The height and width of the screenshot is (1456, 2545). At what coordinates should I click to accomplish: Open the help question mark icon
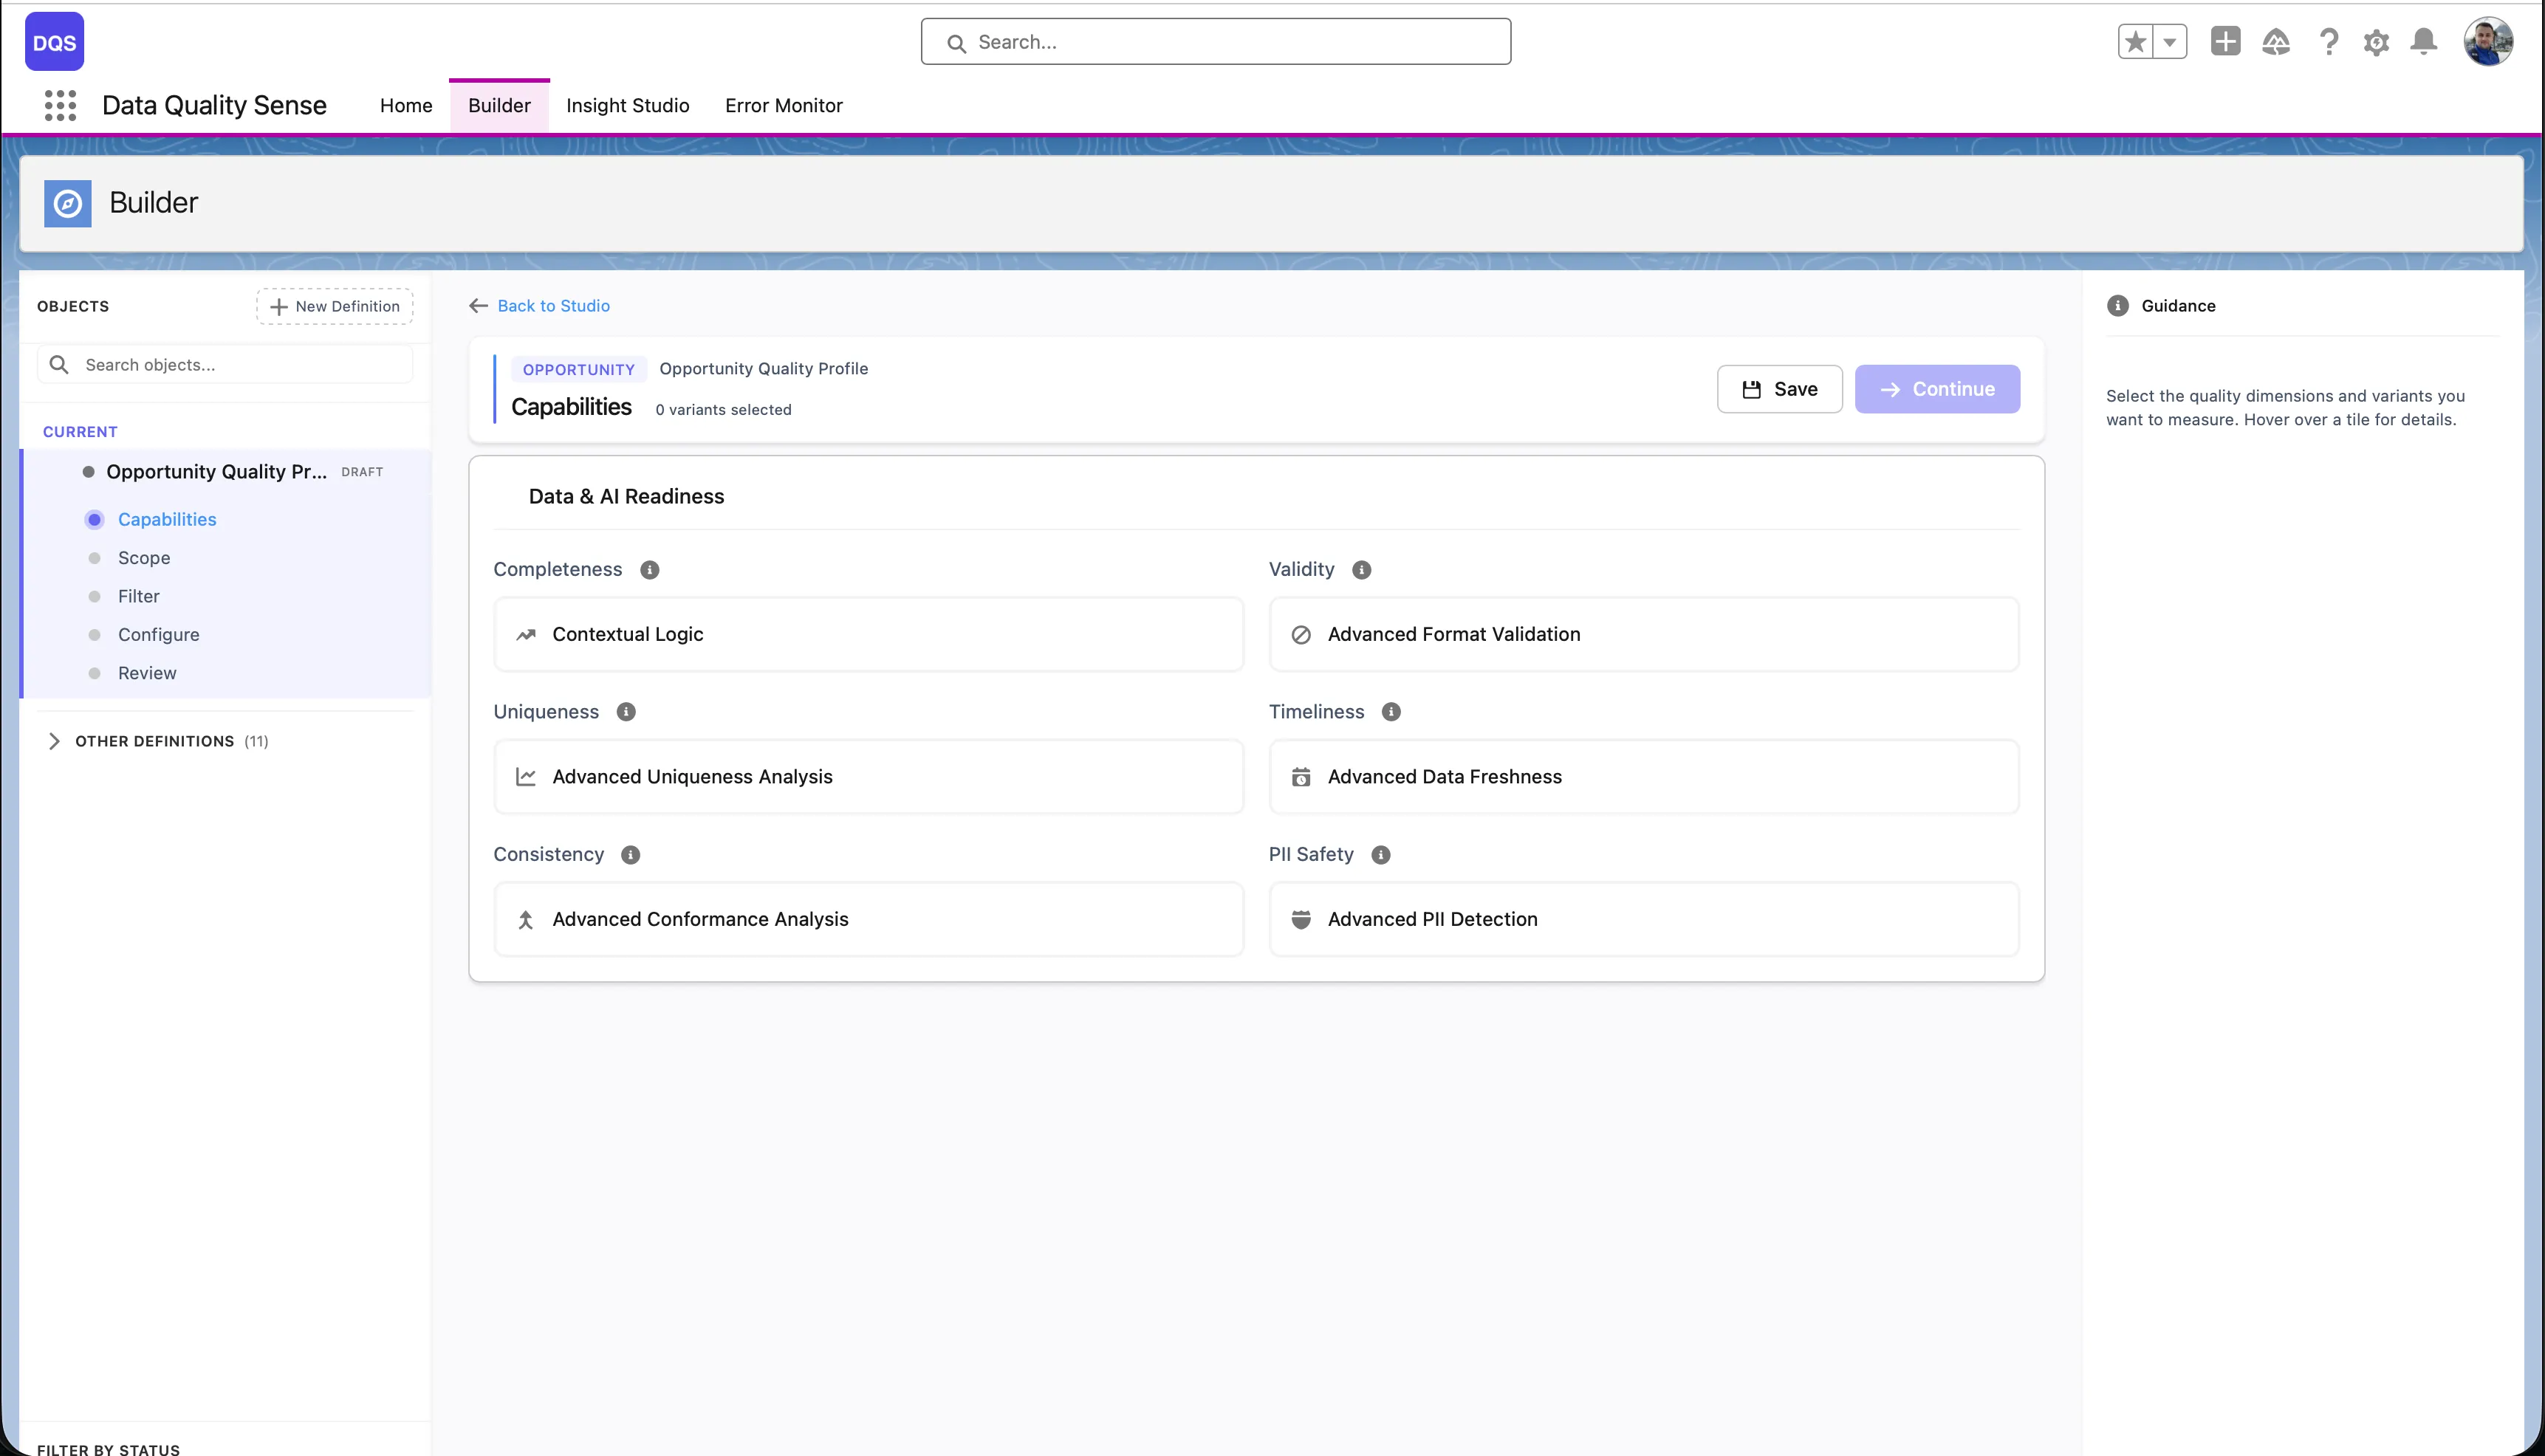(2328, 42)
